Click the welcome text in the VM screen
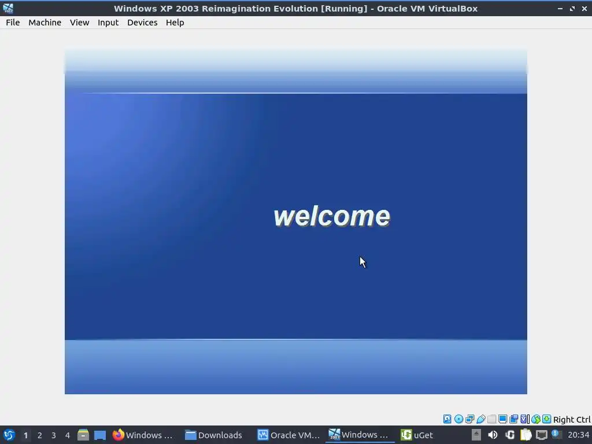The width and height of the screenshot is (592, 444). [x=331, y=216]
